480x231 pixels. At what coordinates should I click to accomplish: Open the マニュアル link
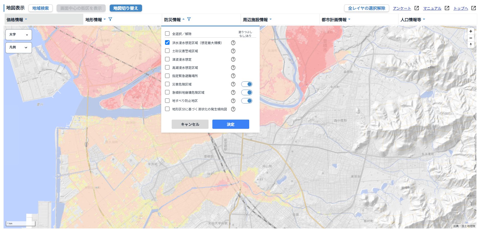[x=432, y=8]
